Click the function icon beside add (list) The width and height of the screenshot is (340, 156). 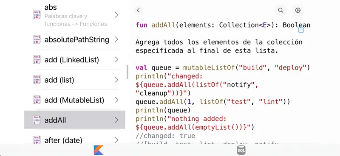click(x=37, y=80)
